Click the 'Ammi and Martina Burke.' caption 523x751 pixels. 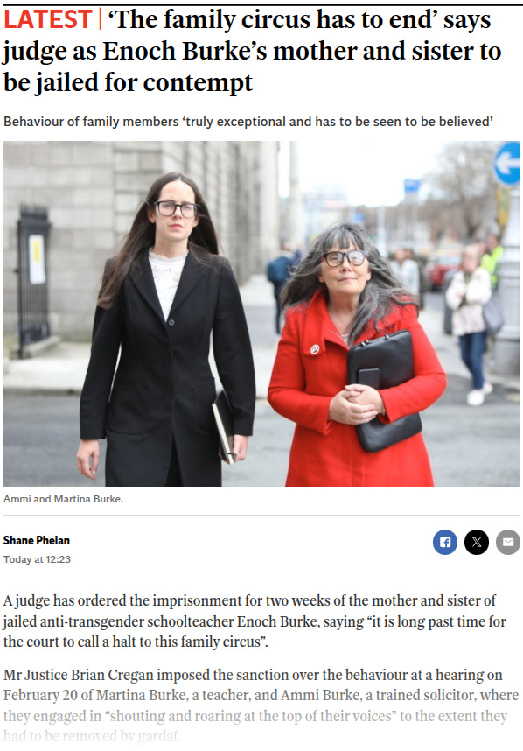point(63,499)
